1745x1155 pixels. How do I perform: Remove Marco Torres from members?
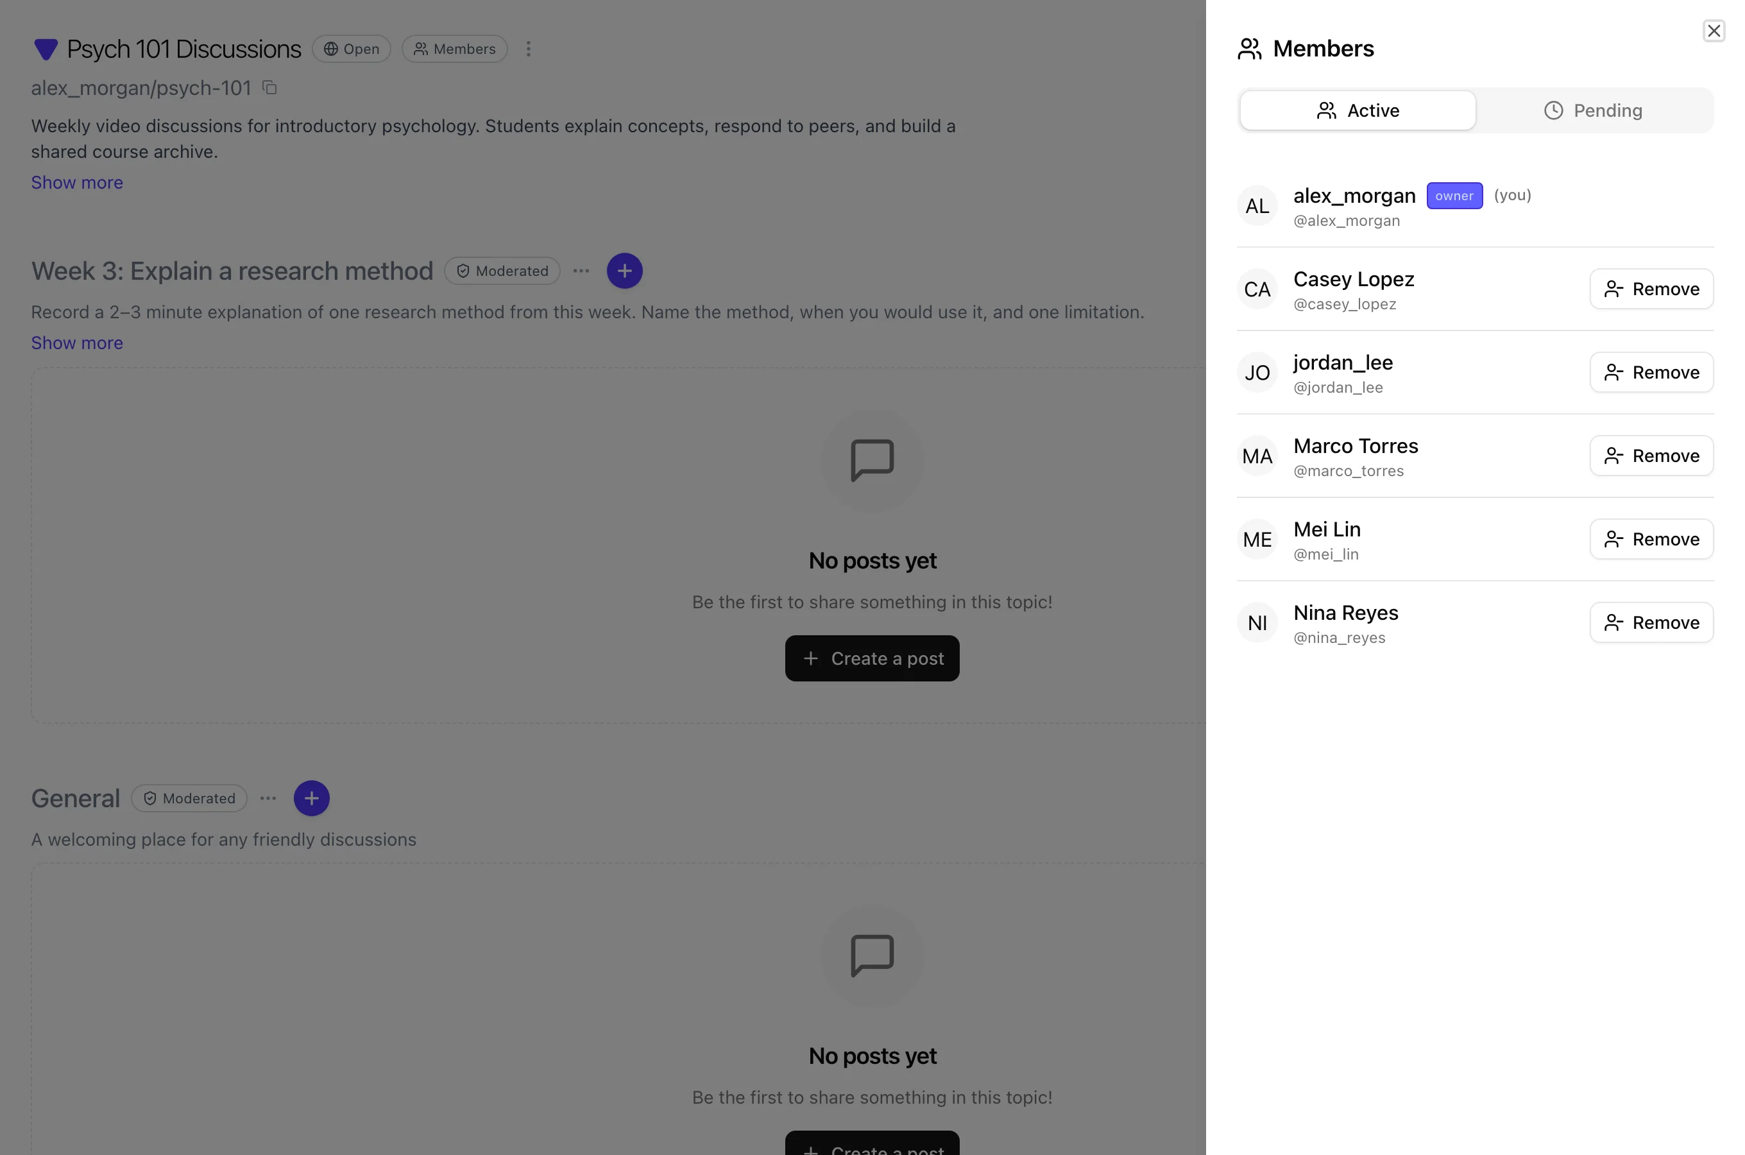1651,455
